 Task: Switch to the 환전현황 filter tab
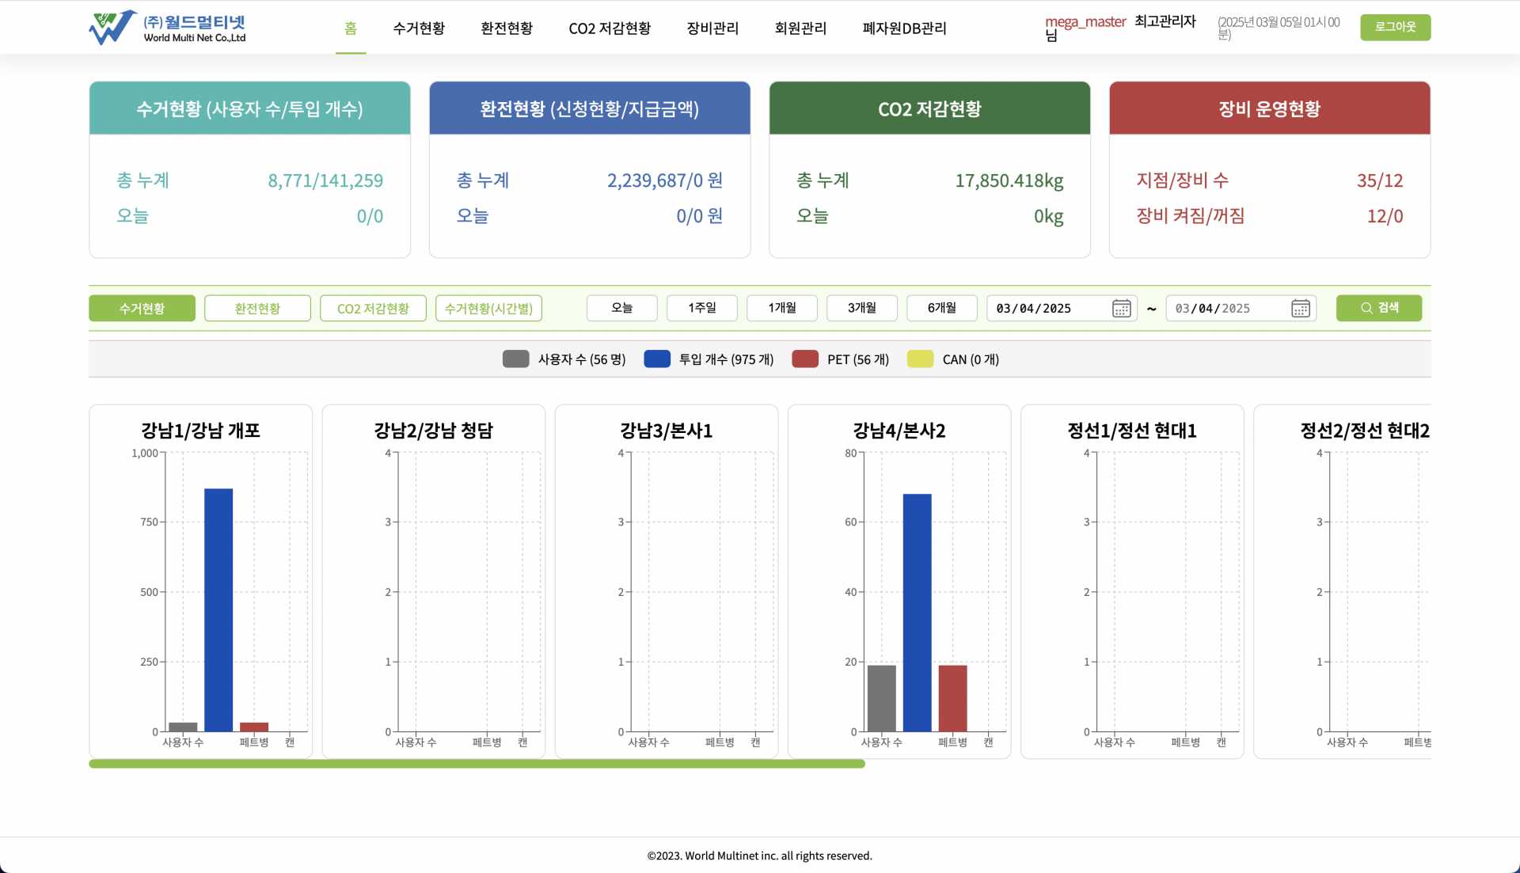click(x=257, y=309)
